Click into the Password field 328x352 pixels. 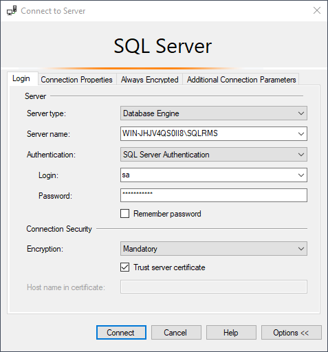click(214, 195)
